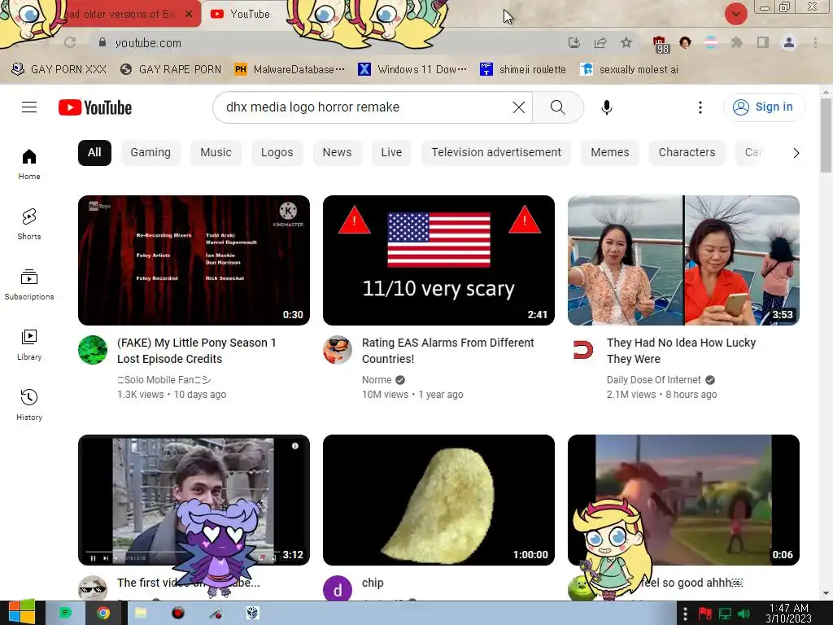The image size is (833, 625).
Task: Open the Chrome profile avatar
Action: (x=789, y=42)
